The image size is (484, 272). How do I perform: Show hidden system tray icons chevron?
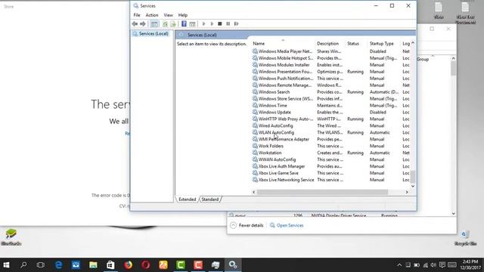click(399, 265)
